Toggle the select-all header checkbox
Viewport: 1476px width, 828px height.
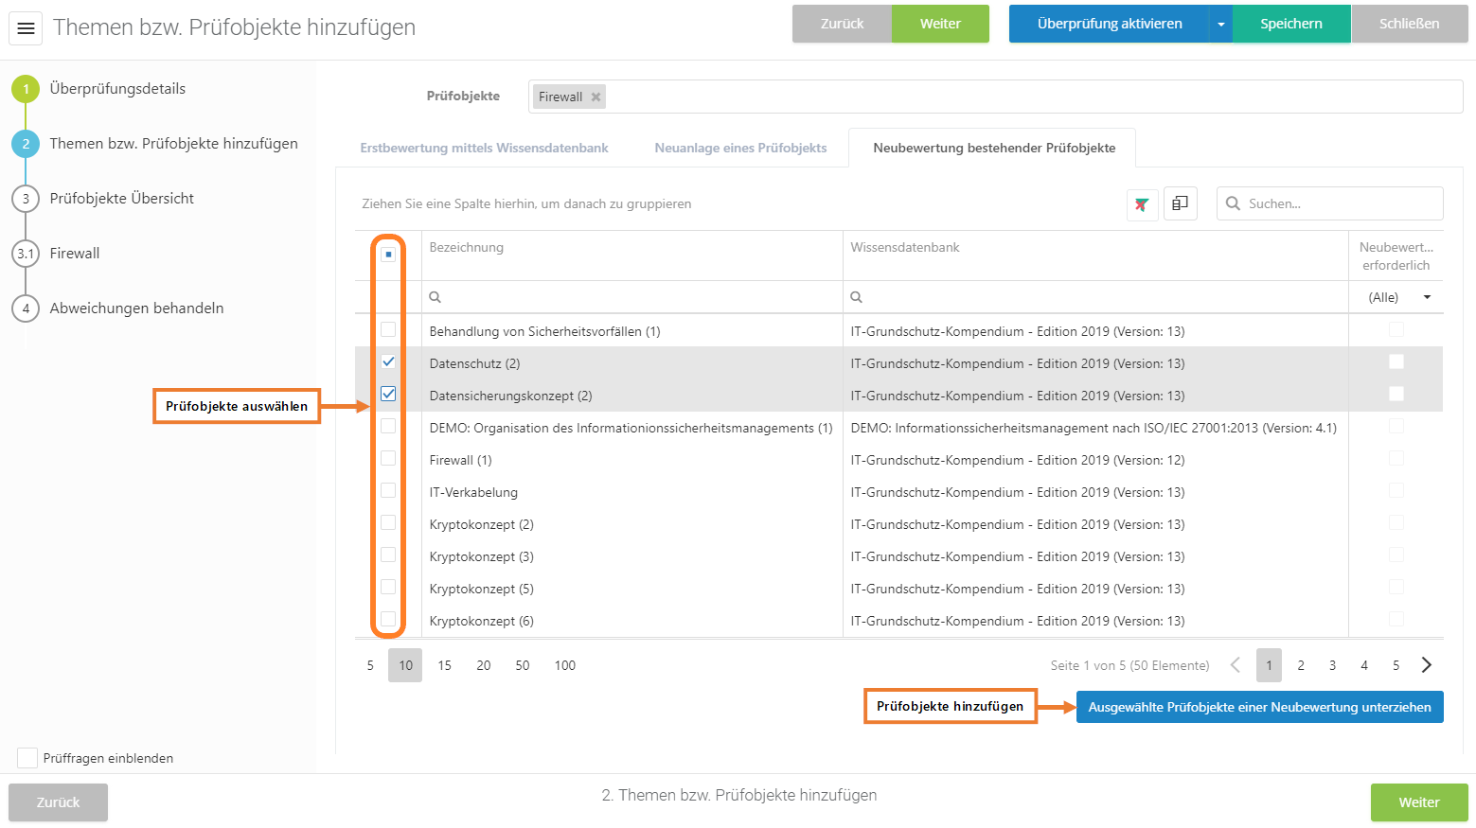(388, 255)
